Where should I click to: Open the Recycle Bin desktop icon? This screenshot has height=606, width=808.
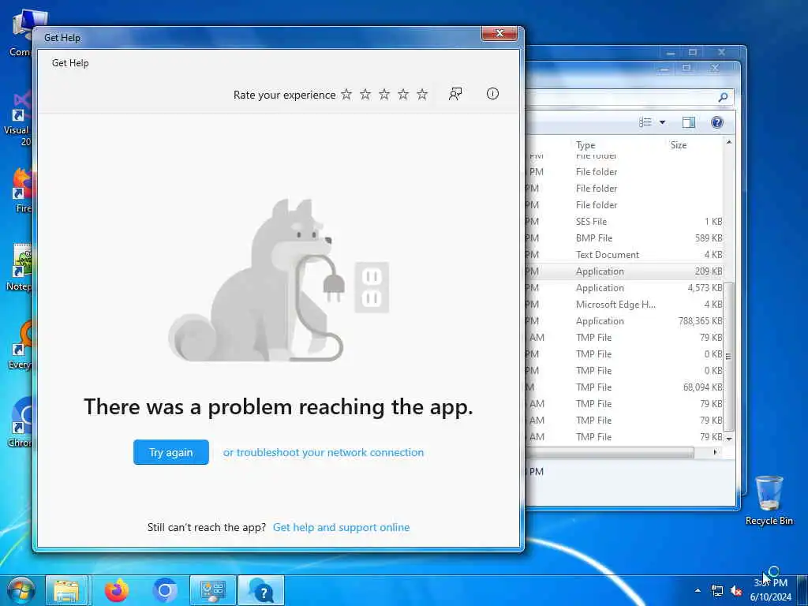(x=769, y=499)
